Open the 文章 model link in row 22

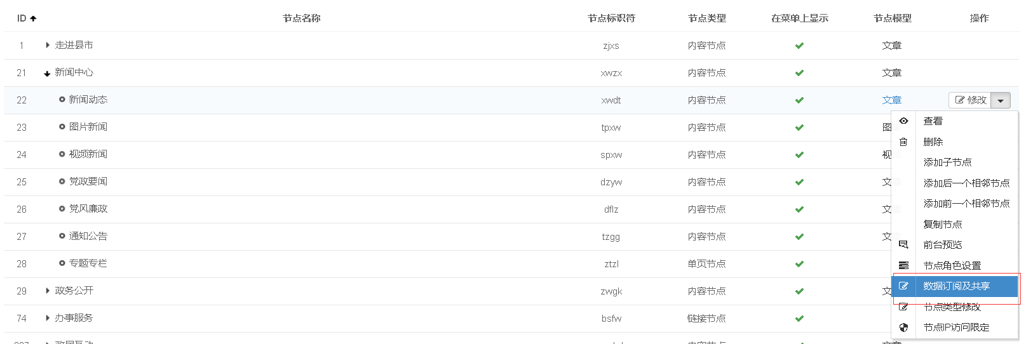coord(891,100)
